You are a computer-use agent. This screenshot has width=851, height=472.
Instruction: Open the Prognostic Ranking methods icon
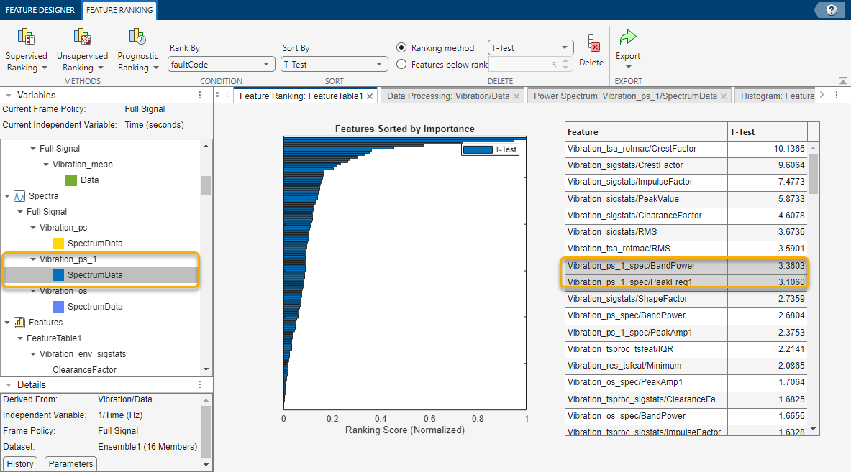[137, 37]
